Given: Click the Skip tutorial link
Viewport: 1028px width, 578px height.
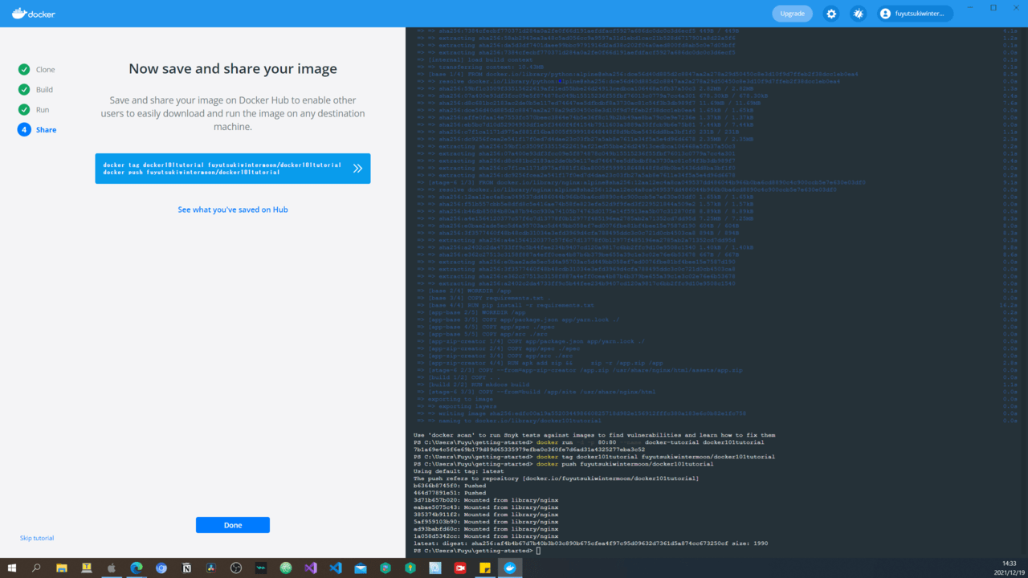Looking at the screenshot, I should tap(37, 538).
